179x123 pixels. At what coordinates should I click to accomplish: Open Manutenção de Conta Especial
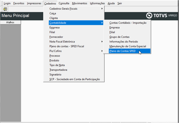point(130,46)
